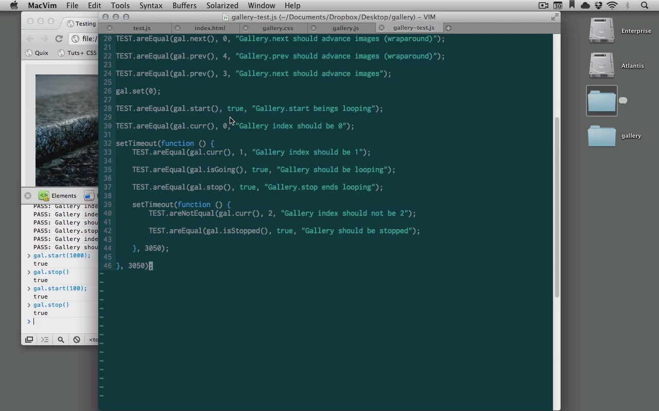Click the file:/ address bar in browser

[84, 39]
